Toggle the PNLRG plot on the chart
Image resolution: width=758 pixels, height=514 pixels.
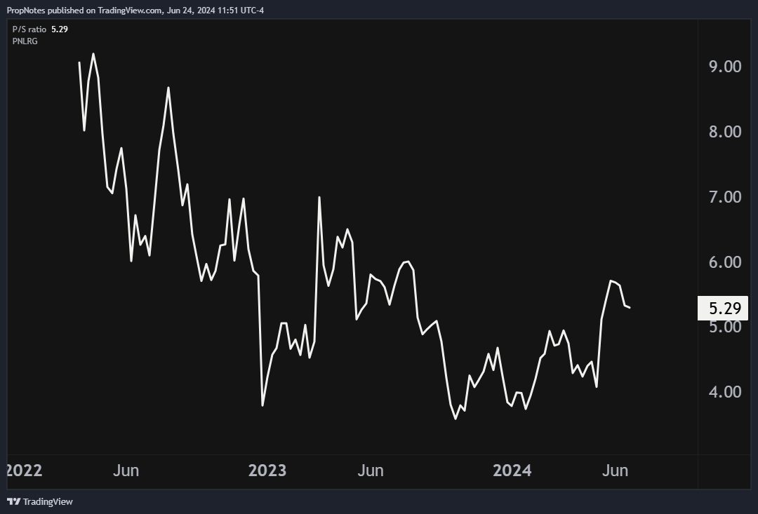coord(24,41)
